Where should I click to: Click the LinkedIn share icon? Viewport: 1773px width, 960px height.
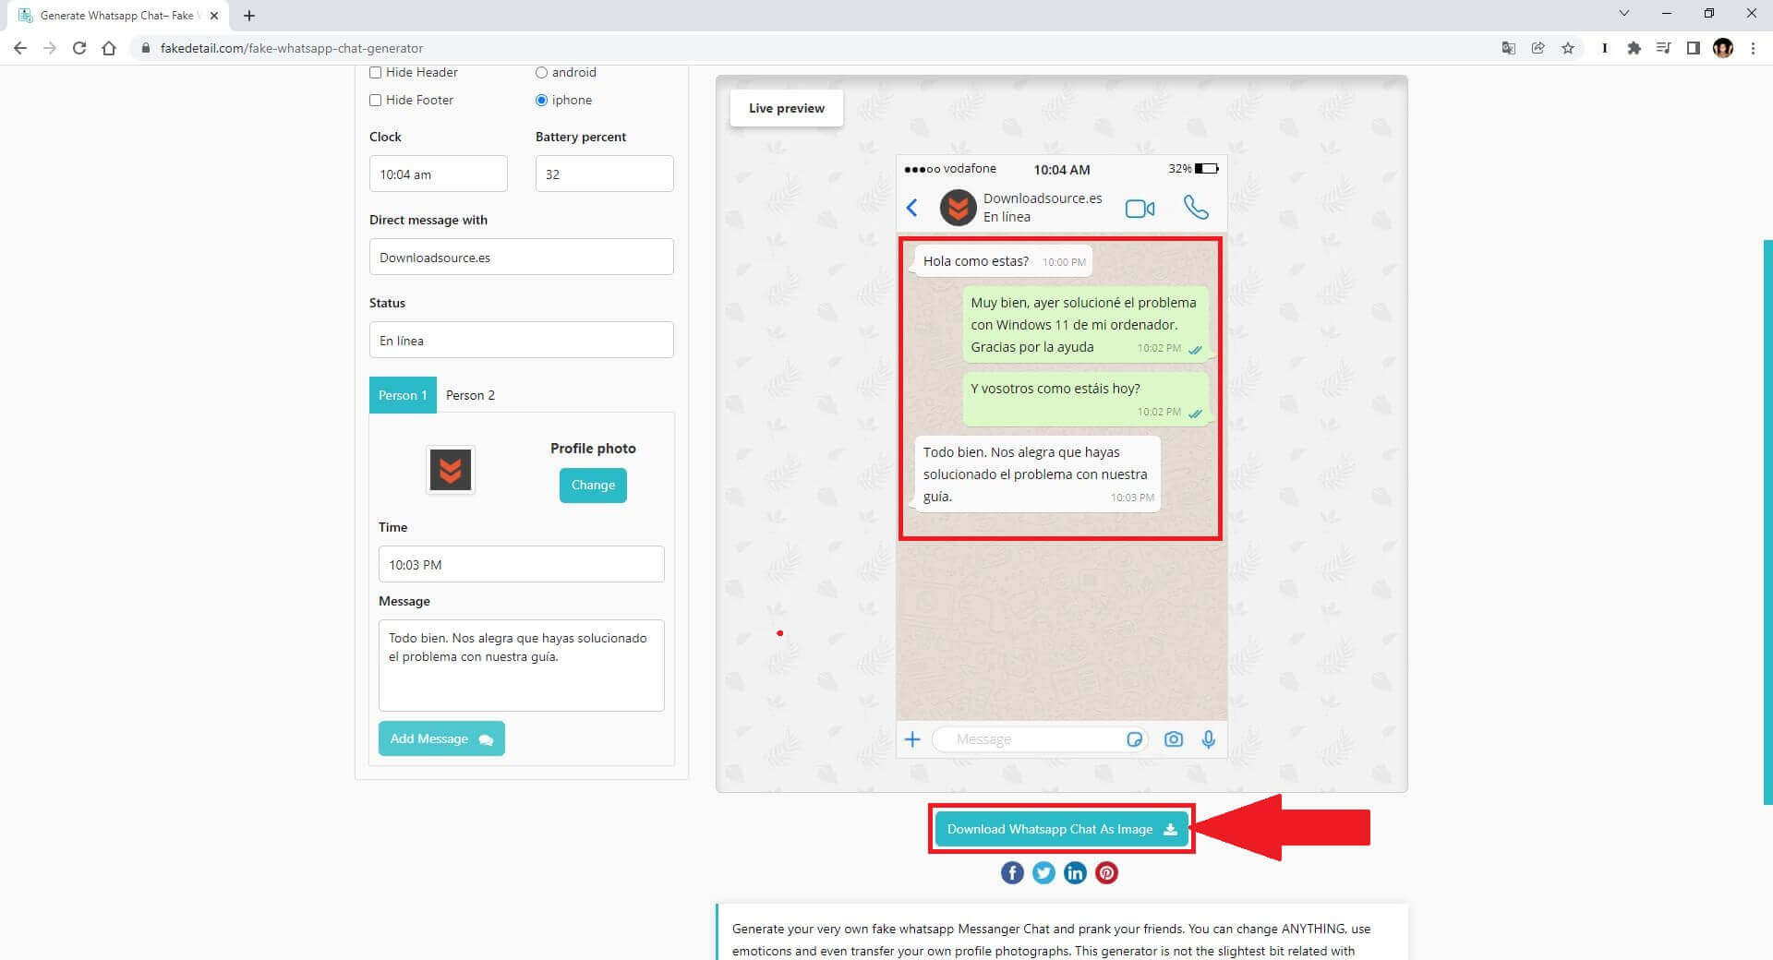1075,872
